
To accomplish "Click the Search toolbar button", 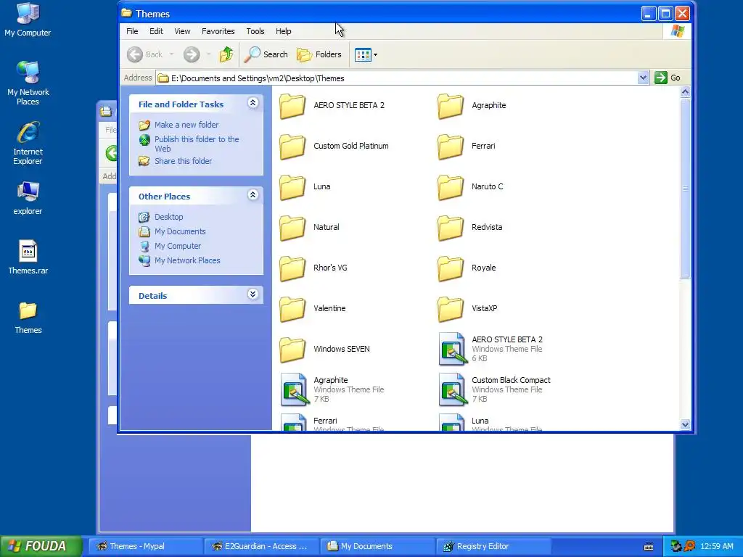I will pyautogui.click(x=266, y=54).
